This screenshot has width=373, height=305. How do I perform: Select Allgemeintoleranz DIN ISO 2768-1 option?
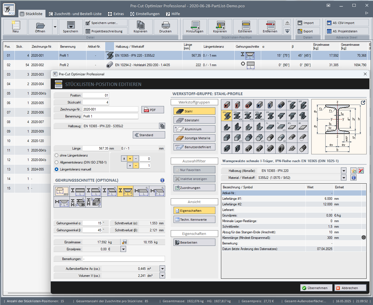(x=57, y=162)
